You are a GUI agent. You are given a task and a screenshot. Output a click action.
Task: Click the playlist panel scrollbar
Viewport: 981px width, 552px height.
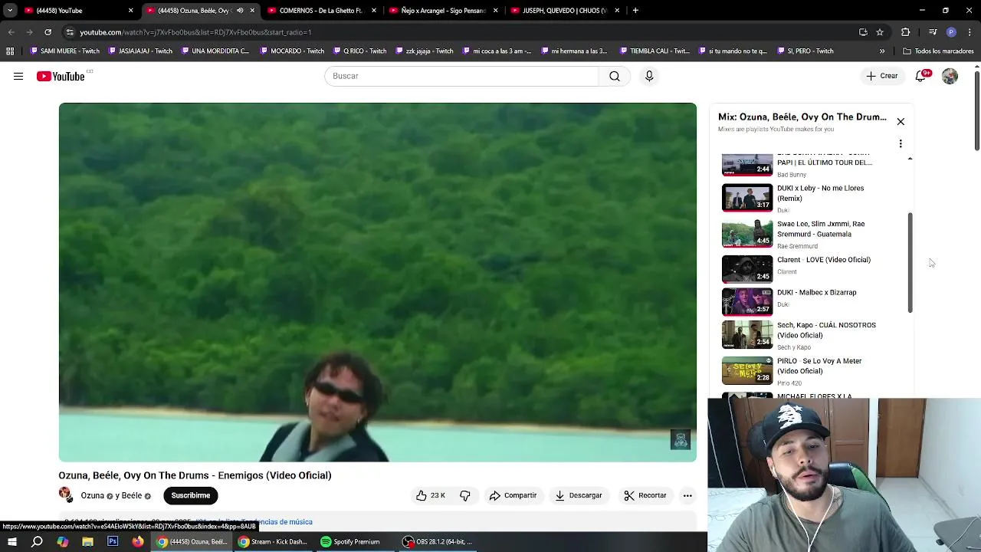(x=910, y=262)
